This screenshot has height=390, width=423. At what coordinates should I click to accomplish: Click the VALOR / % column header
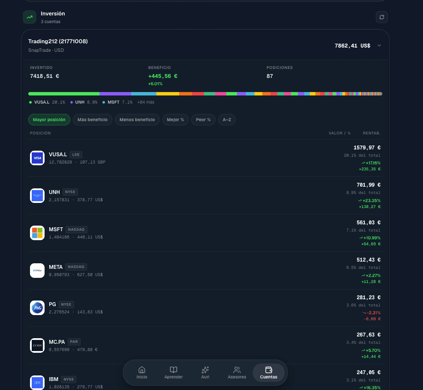click(x=339, y=133)
